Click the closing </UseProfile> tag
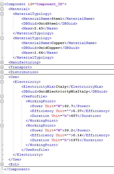Viewport: 114px width, 174px height. [35, 150]
